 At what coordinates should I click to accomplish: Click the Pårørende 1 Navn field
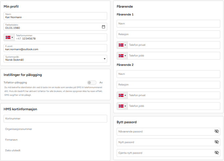point(168,24)
